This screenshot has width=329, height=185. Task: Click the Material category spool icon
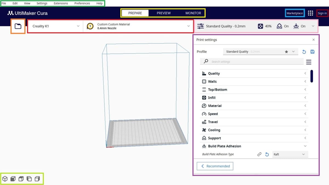click(x=204, y=106)
